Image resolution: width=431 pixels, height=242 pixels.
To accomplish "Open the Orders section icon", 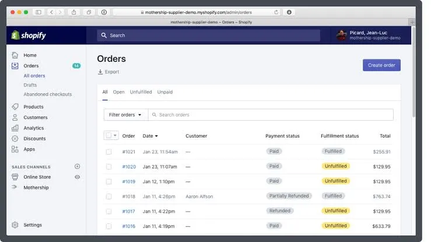I will click(15, 66).
